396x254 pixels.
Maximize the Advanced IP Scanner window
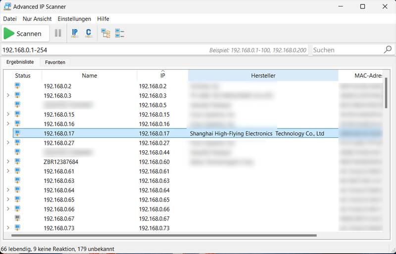[x=362, y=6]
